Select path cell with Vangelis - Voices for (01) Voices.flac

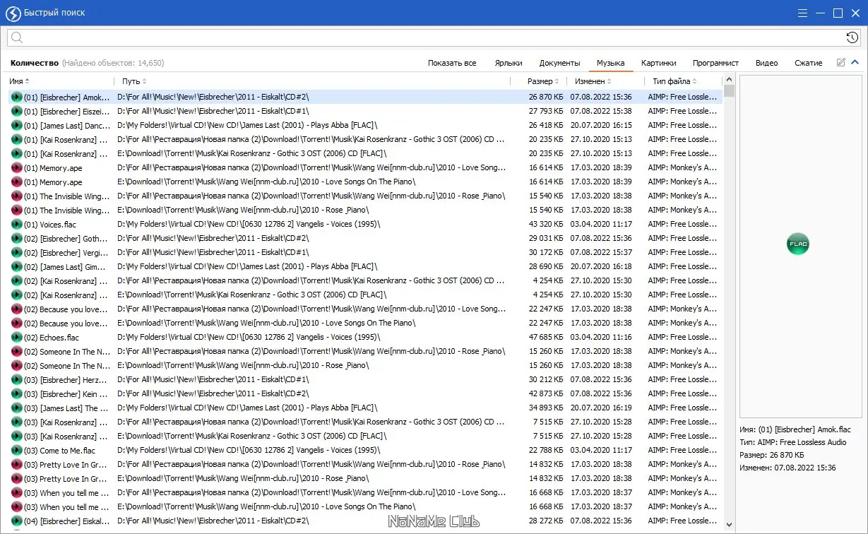click(x=249, y=224)
